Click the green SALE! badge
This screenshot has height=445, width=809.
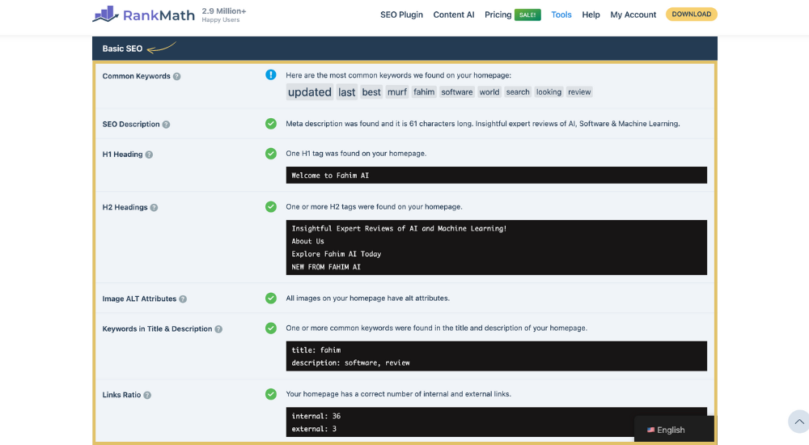point(527,15)
